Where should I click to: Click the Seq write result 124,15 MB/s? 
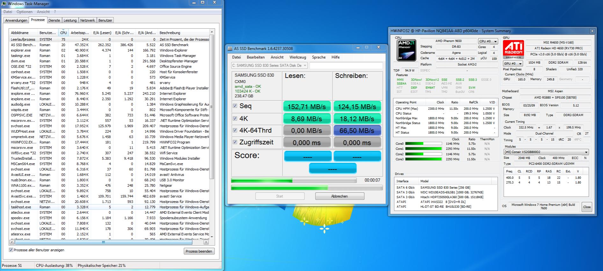(x=357, y=107)
